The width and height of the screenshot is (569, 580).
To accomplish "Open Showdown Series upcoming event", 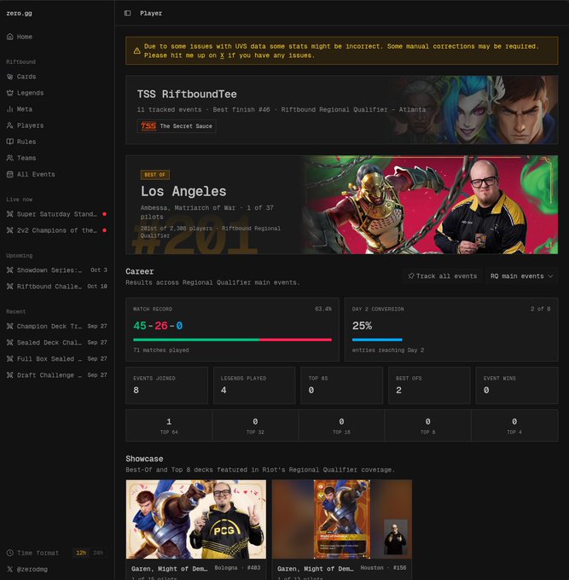I will pyautogui.click(x=56, y=270).
